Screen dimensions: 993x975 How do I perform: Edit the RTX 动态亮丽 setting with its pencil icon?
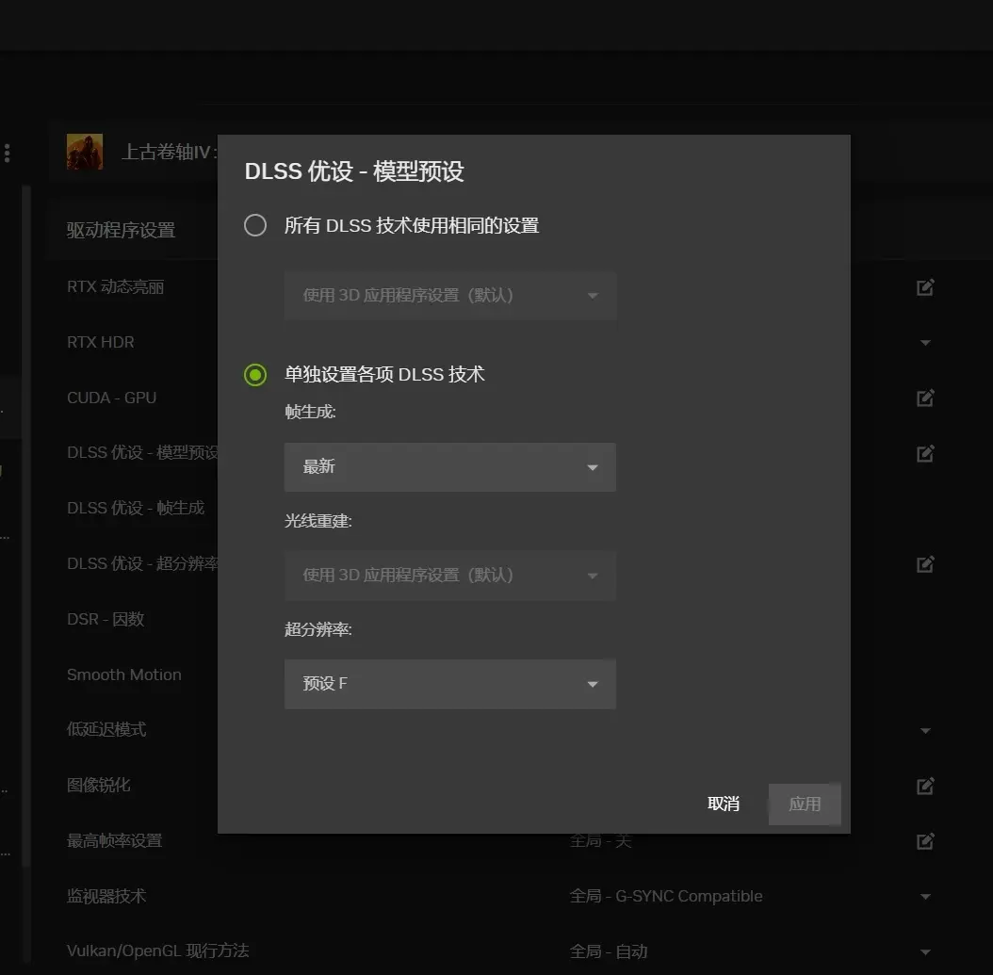click(924, 286)
